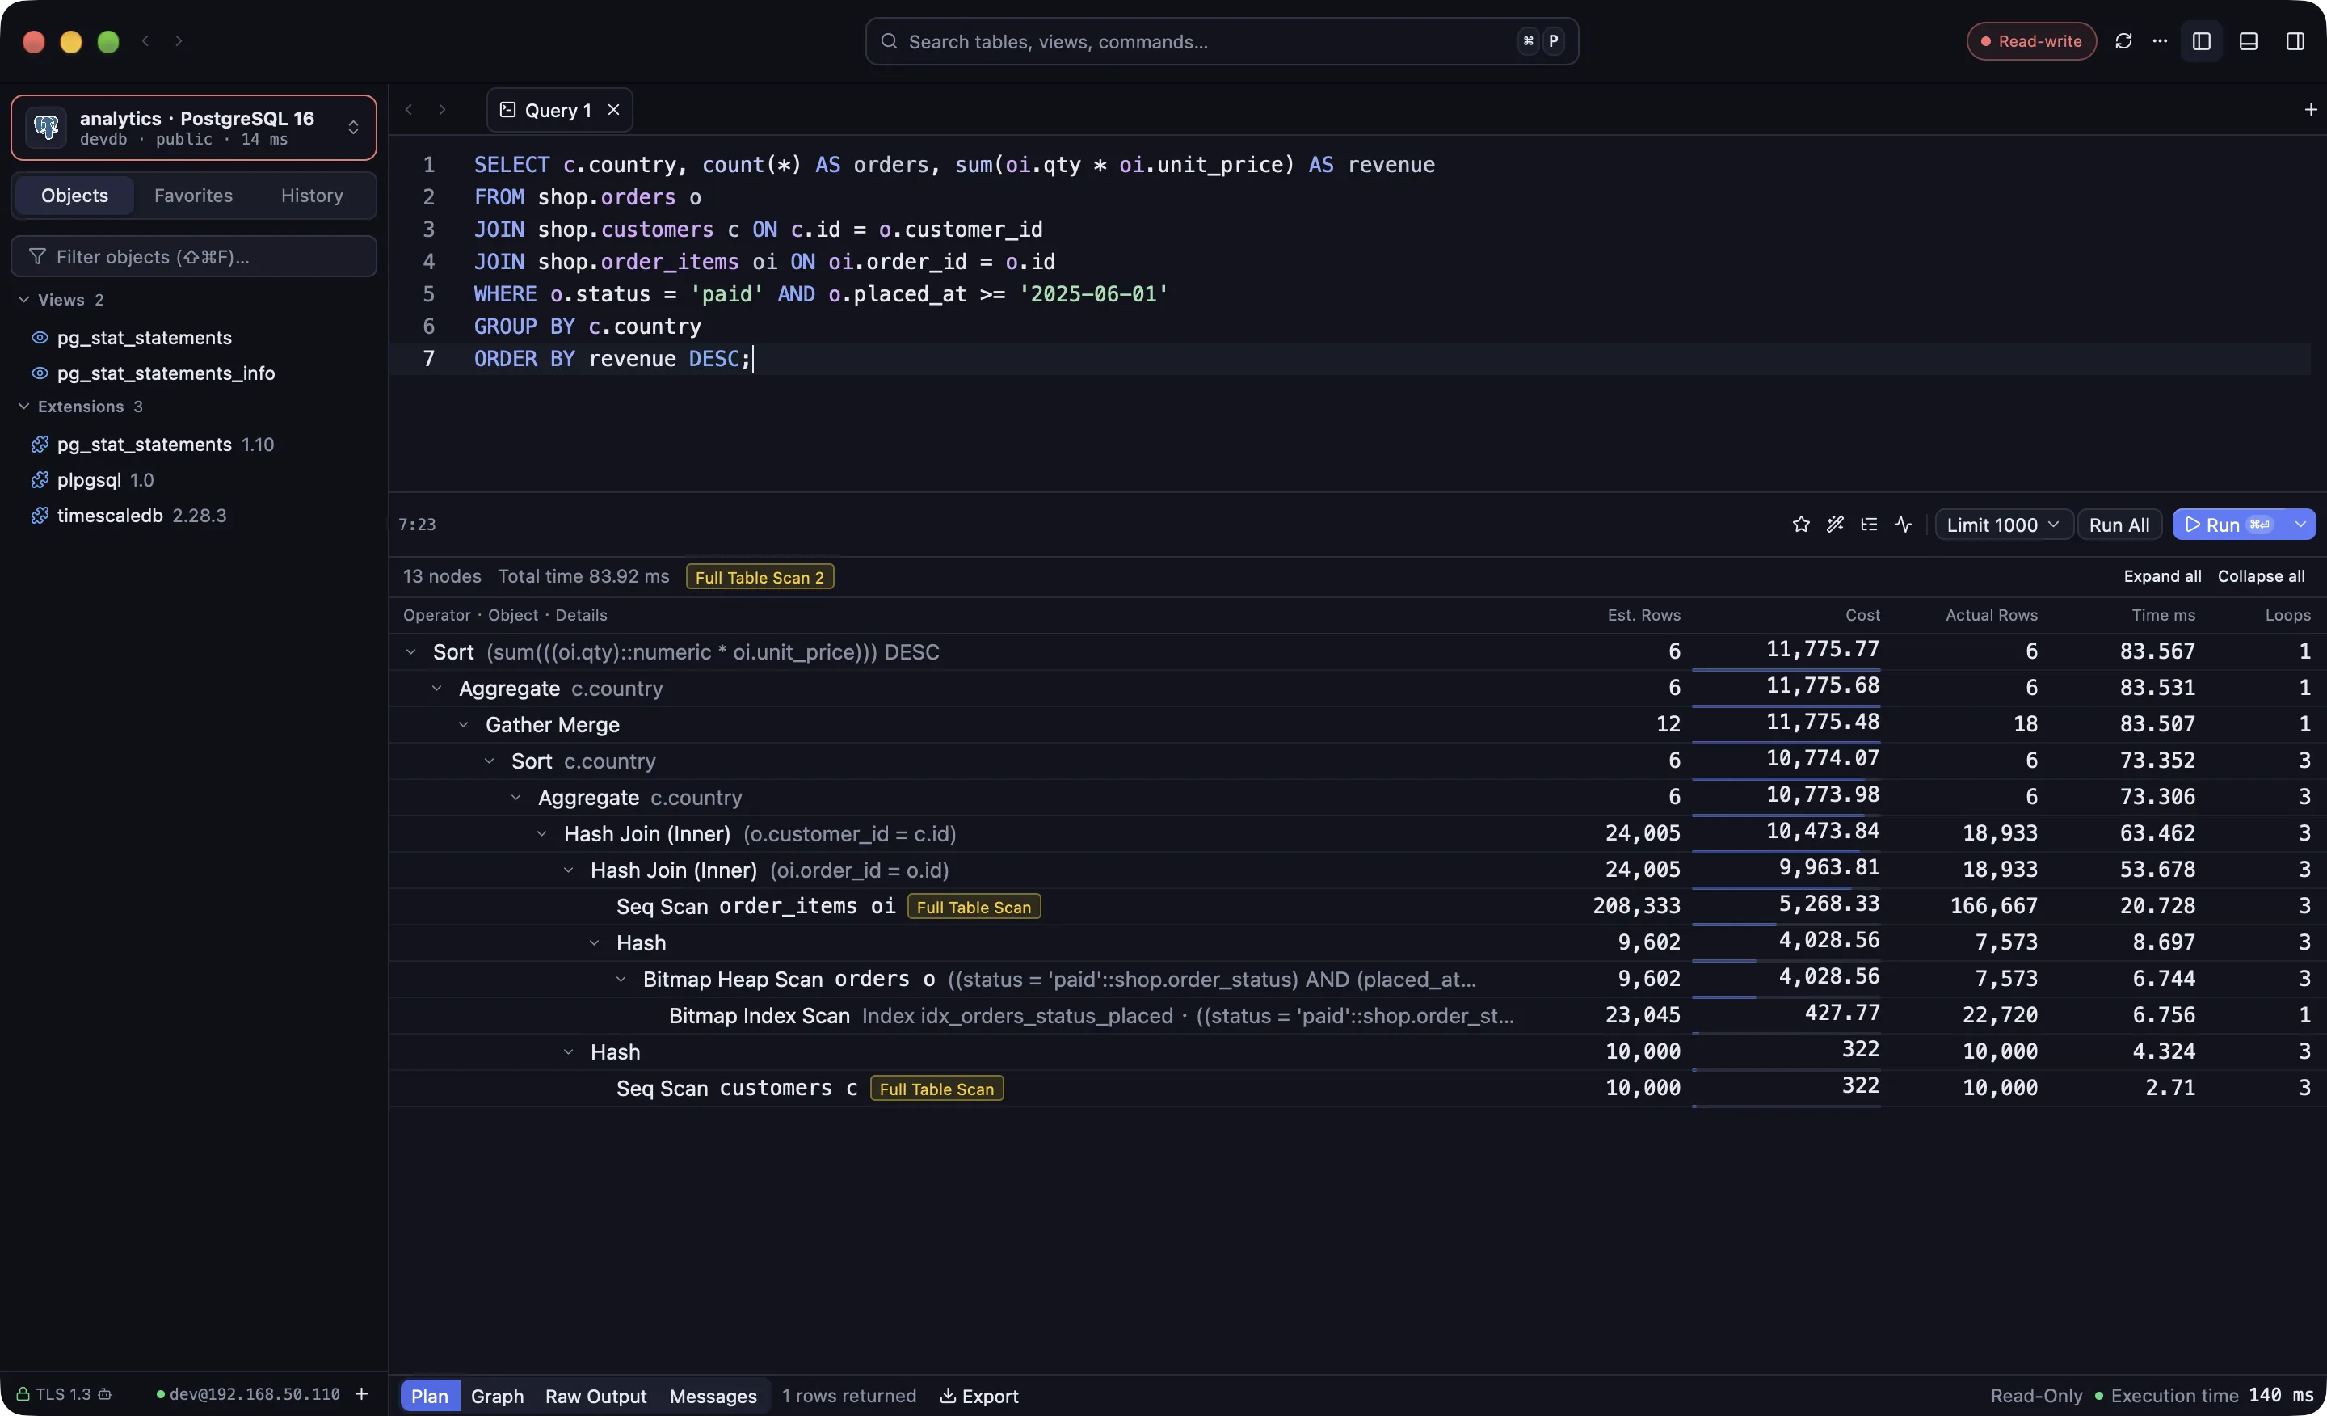2327x1416 pixels.
Task: Click the refresh connection icon in title bar
Action: pos(2123,41)
